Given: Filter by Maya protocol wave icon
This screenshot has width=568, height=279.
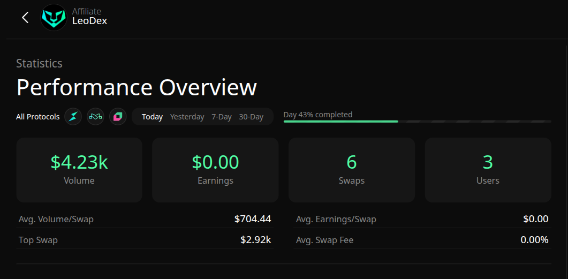Looking at the screenshot, I should point(95,116).
